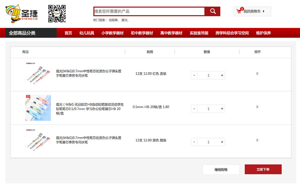The height and width of the screenshot is (185, 300).
Task: Open 跨学科综合学习空间 navigation item
Action: tap(232, 33)
